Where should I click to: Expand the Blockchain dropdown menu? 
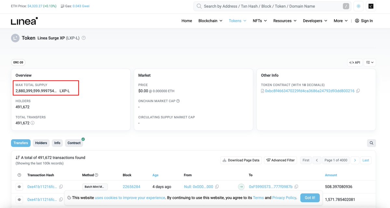[x=210, y=21]
